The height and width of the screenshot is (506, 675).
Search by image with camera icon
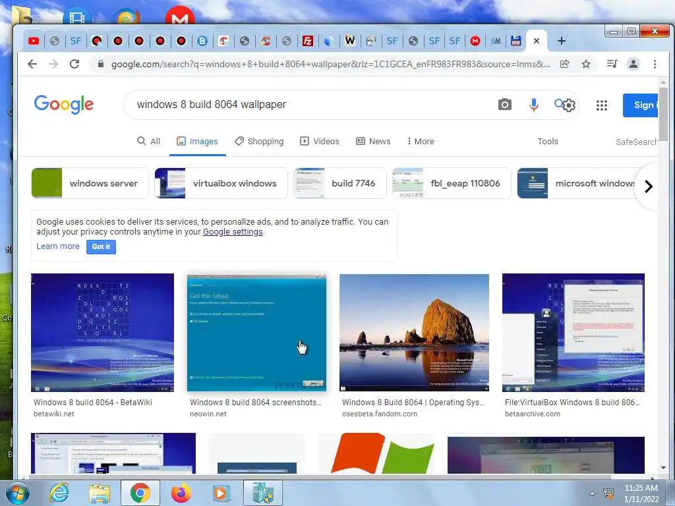(x=504, y=105)
